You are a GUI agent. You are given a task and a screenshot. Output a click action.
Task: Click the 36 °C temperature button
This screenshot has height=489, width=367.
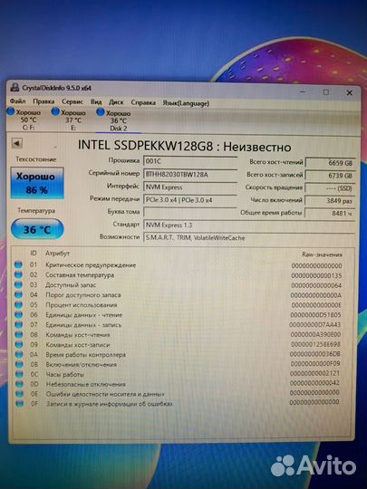pos(37,229)
